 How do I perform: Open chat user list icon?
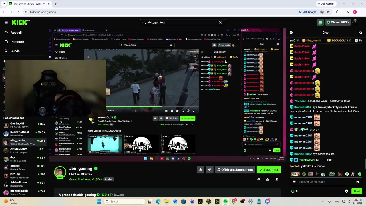(360, 33)
